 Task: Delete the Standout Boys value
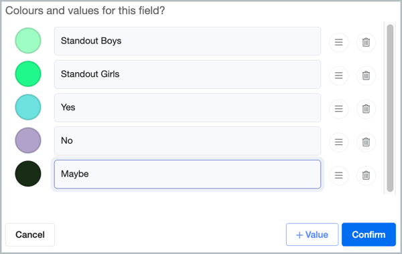pos(366,42)
